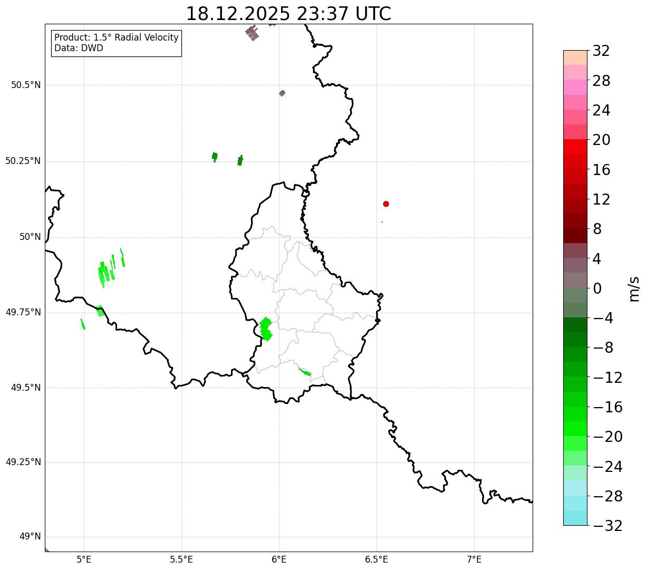Click the colorbar tick label −28

tap(608, 496)
